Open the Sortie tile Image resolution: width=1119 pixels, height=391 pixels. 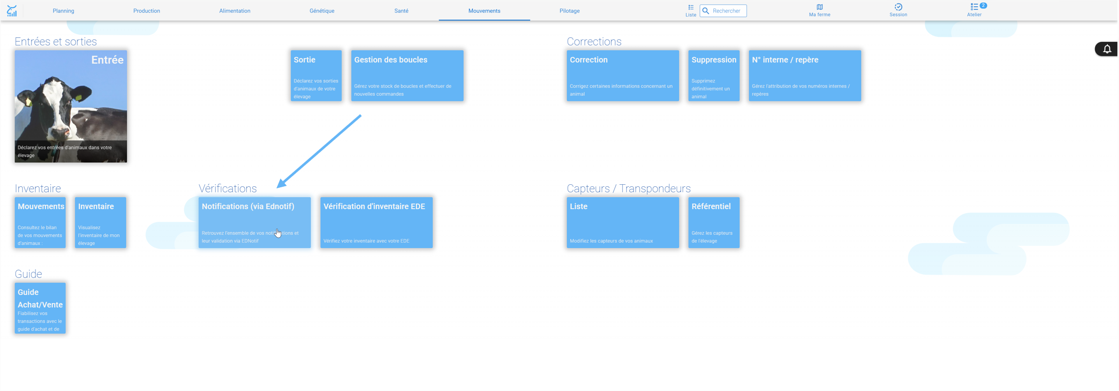pos(316,75)
